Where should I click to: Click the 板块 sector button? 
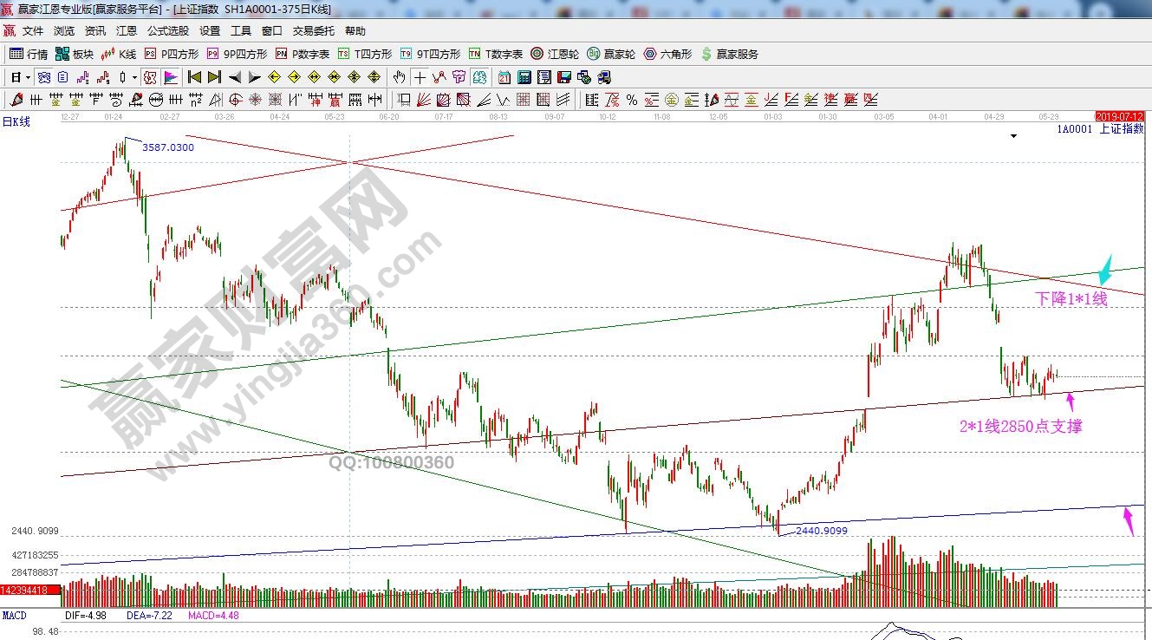[74, 54]
